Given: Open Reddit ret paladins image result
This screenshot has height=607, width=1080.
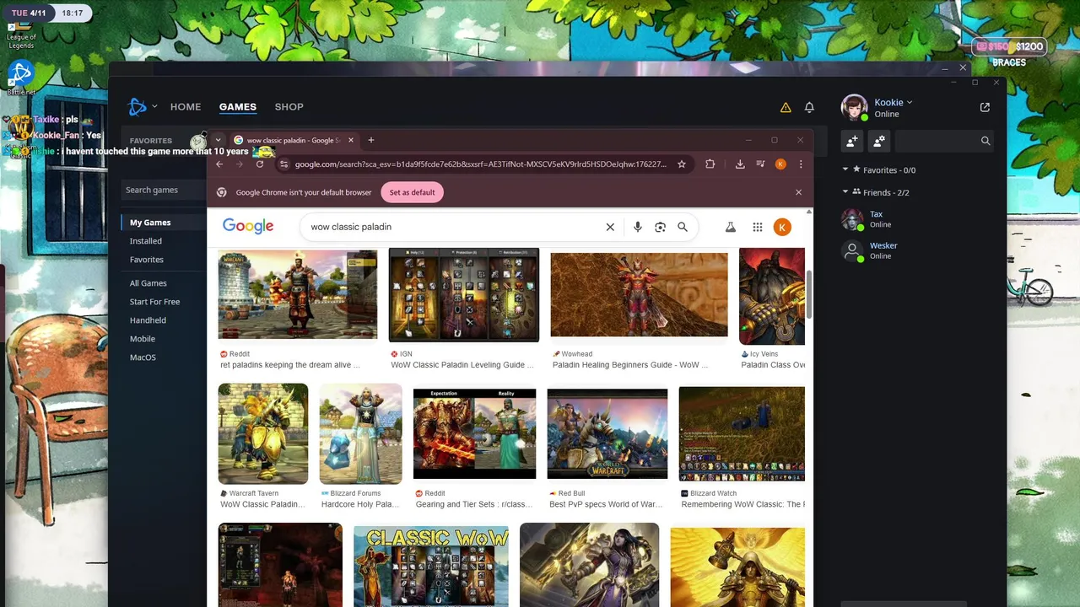Looking at the screenshot, I should tap(298, 294).
